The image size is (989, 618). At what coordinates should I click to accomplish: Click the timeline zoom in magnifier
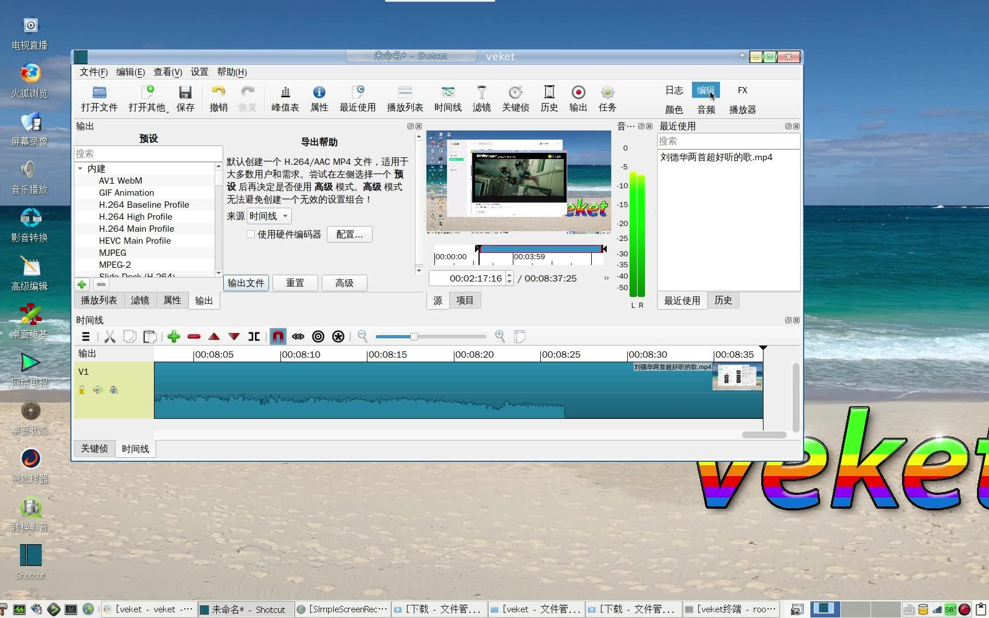(500, 336)
